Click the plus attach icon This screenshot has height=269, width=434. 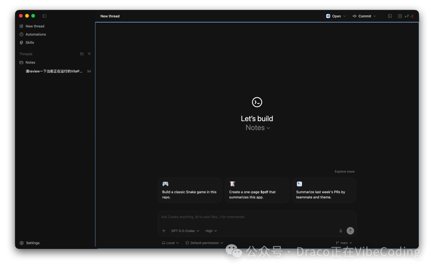(164, 231)
